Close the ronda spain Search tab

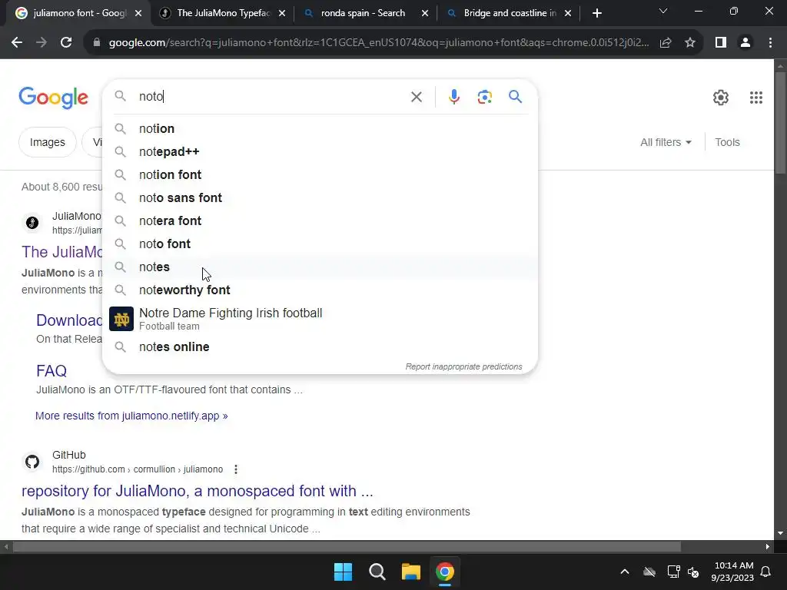point(425,14)
